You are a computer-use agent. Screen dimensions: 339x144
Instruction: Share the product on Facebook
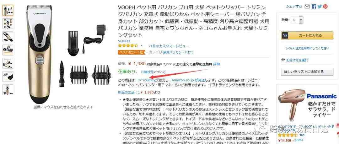(314, 7)
